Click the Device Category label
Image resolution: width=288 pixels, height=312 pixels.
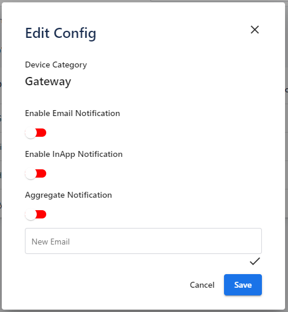56,65
